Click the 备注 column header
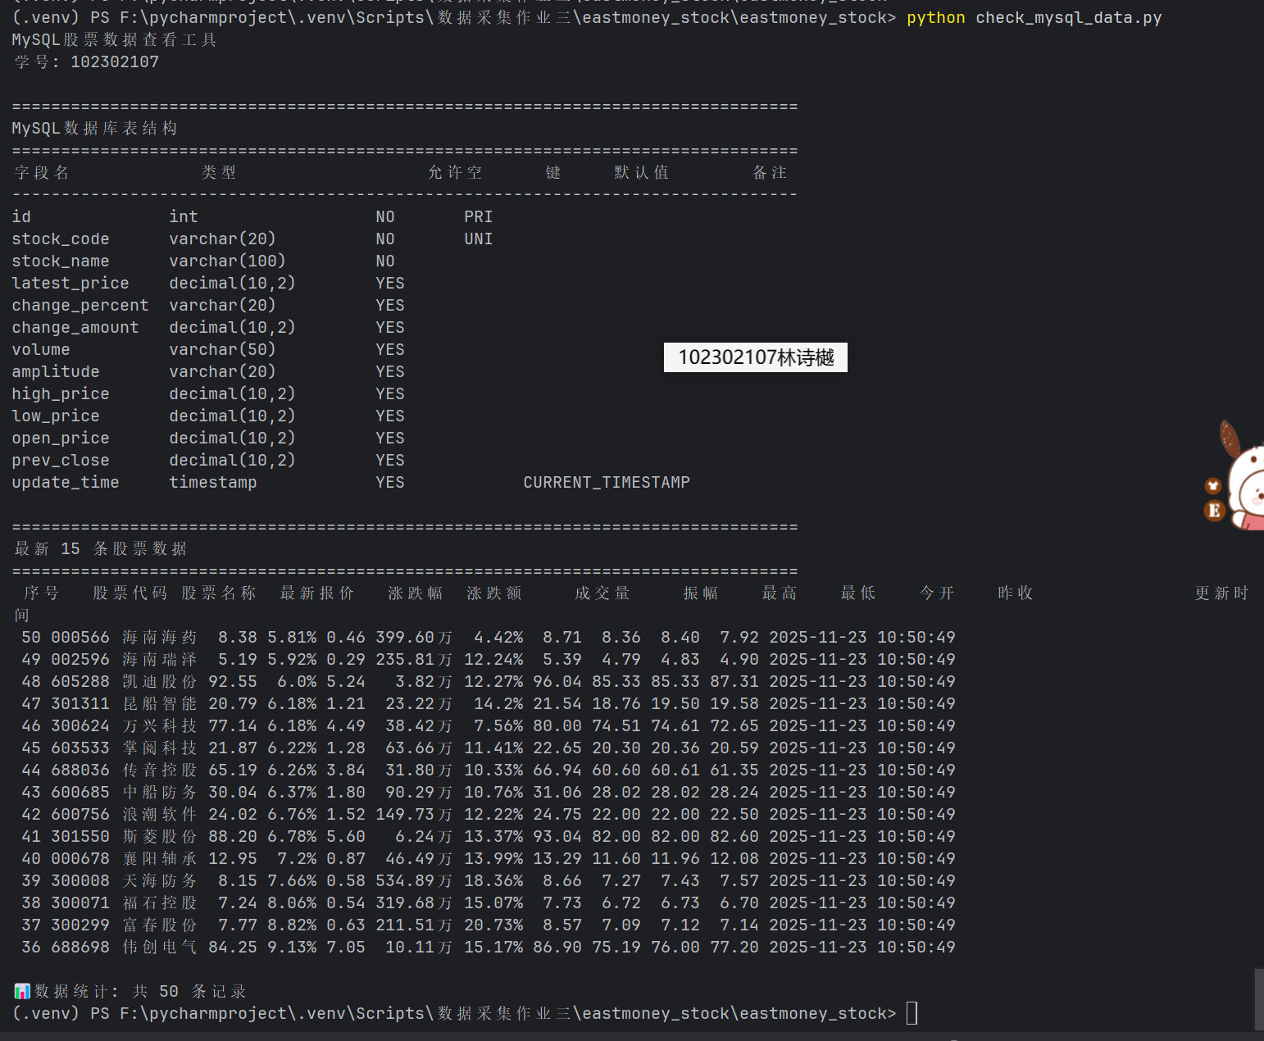 (x=770, y=172)
